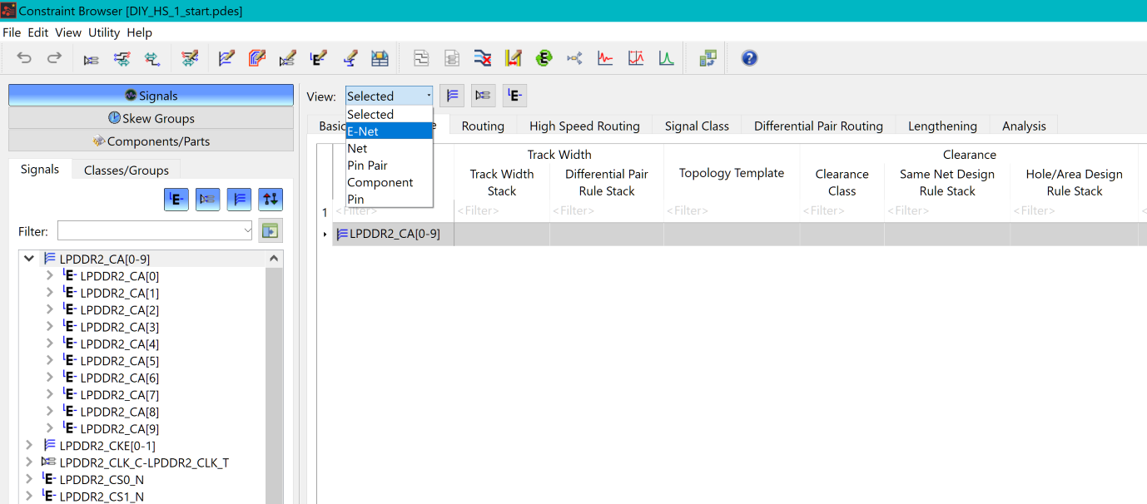Toggle sort order arrows button in Signals panel
Screen dimensions: 1147x504
(x=271, y=200)
